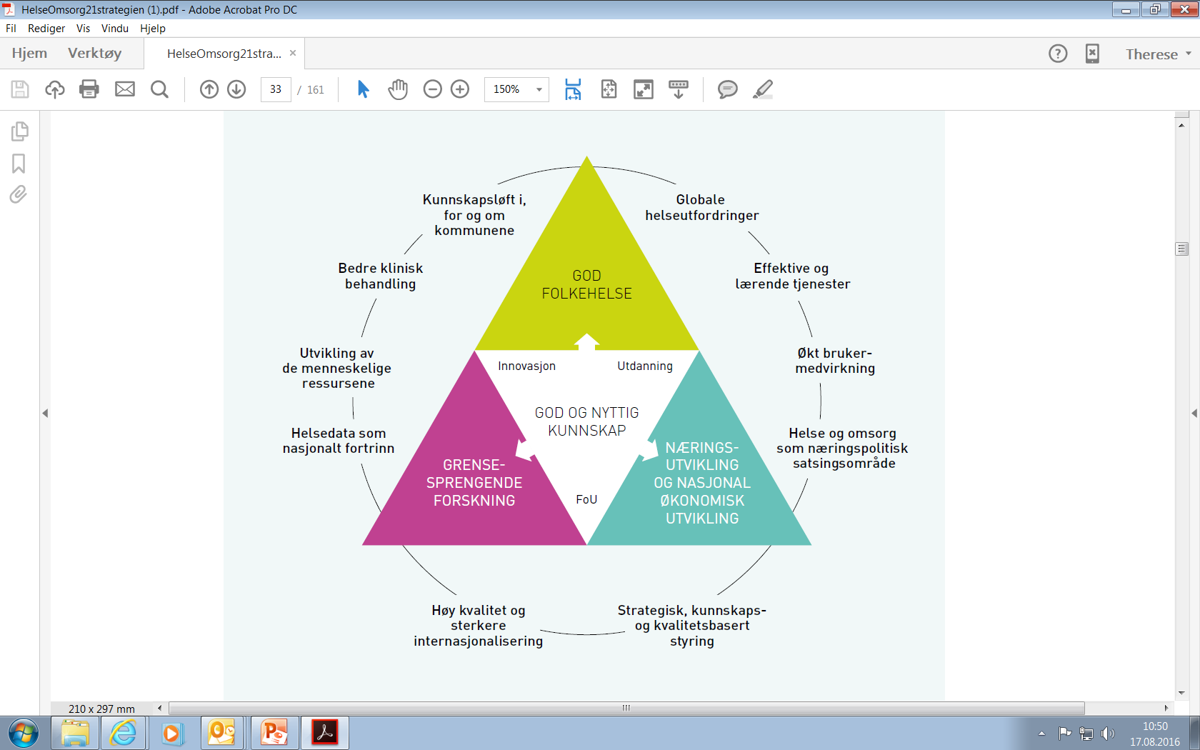Click the vertical scrollbar up arrow
The width and height of the screenshot is (1200, 750).
[x=1181, y=125]
